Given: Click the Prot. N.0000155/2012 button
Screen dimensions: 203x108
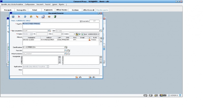Looking at the screenshot, I should point(90,34).
